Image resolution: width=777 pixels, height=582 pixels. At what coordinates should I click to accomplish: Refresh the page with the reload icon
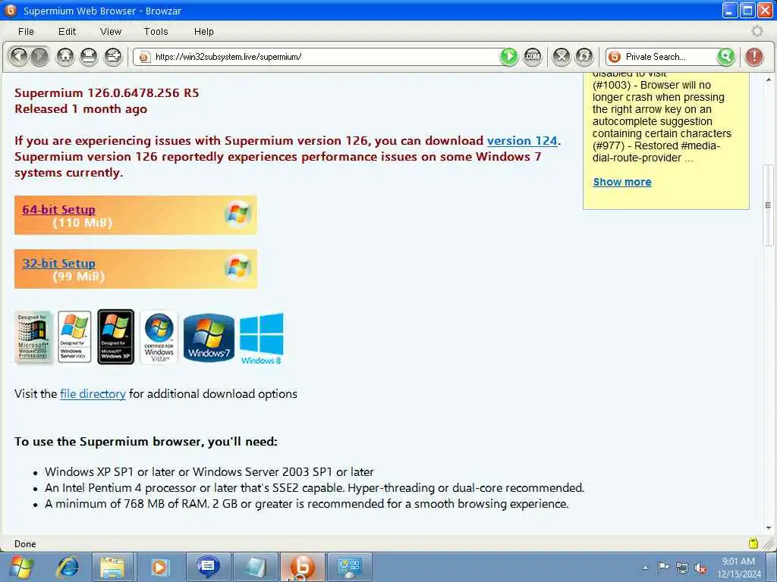point(584,56)
